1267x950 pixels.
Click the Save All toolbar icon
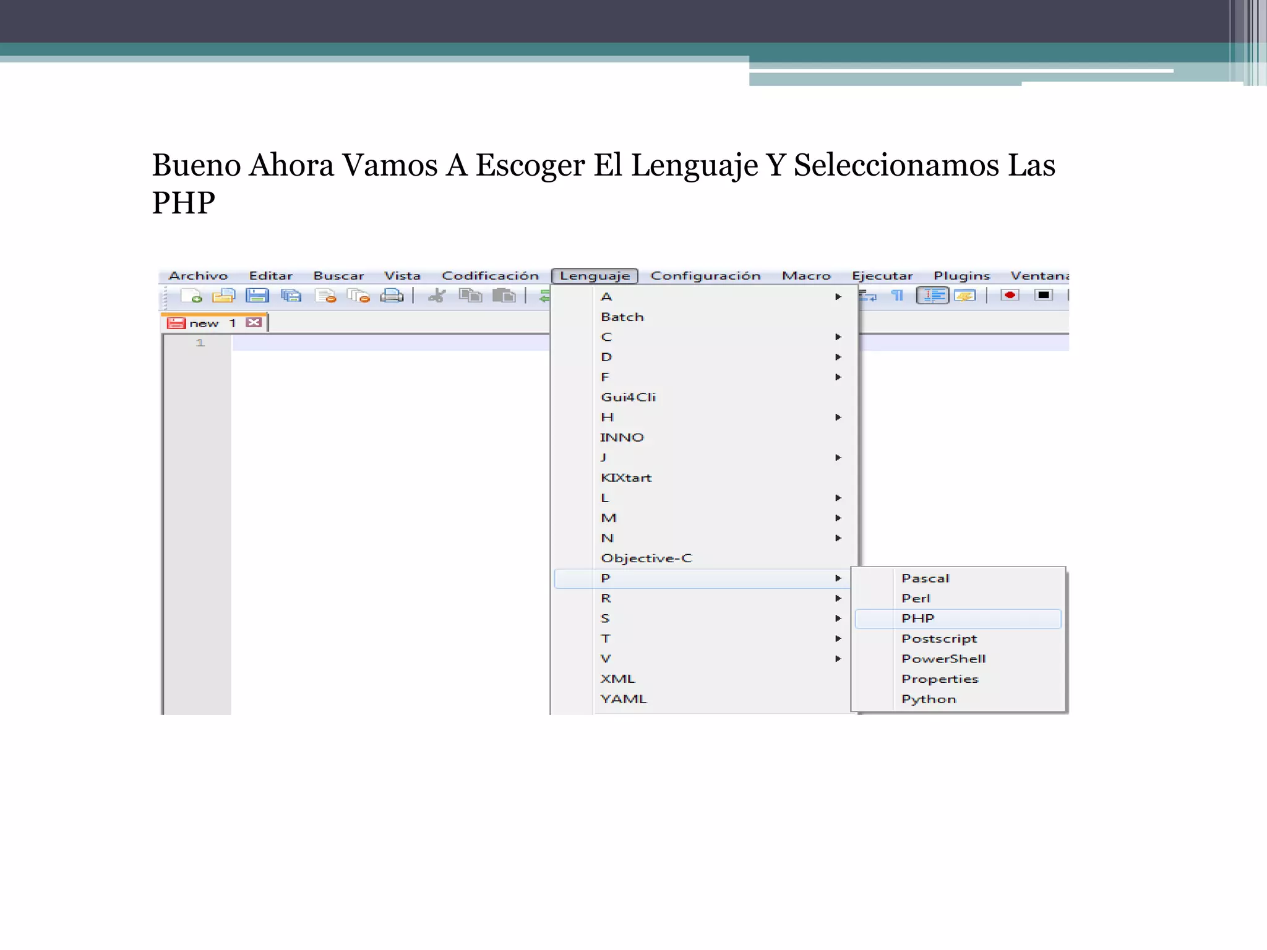pos(291,296)
